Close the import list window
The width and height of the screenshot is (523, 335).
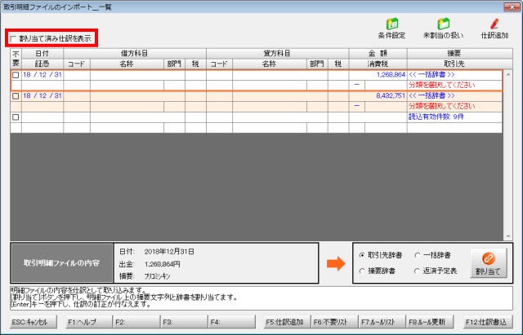point(512,7)
